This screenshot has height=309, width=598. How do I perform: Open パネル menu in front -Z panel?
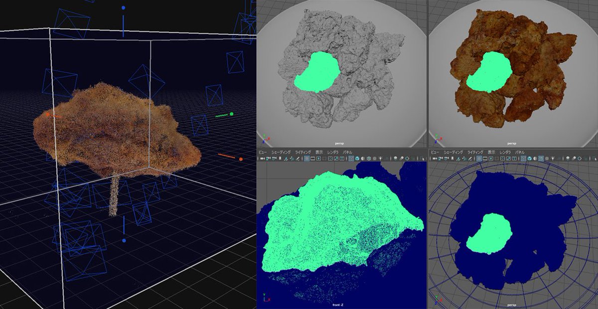[x=348, y=152]
